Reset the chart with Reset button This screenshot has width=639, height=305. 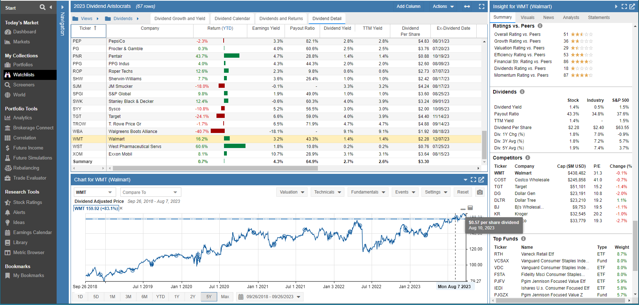pos(463,192)
